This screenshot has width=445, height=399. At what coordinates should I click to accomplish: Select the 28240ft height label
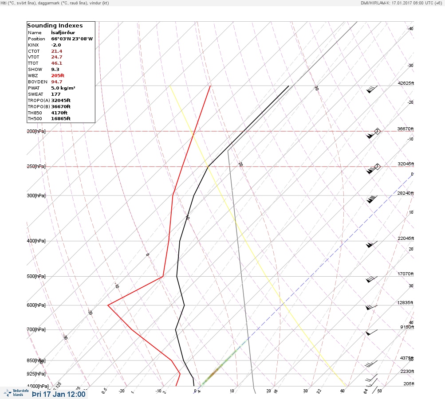[406, 193]
